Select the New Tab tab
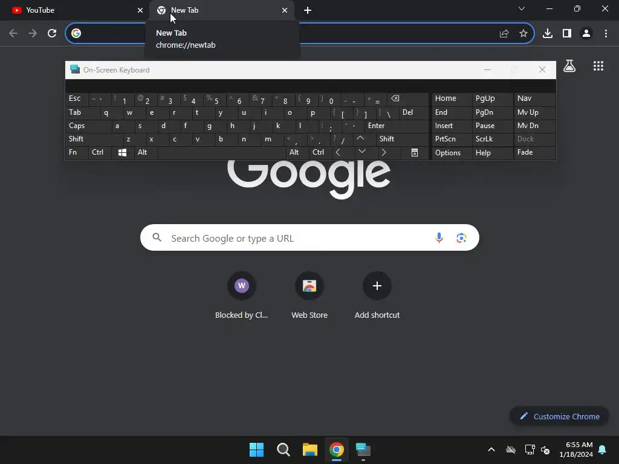Screen dimensions: 619x464 [x=221, y=10]
